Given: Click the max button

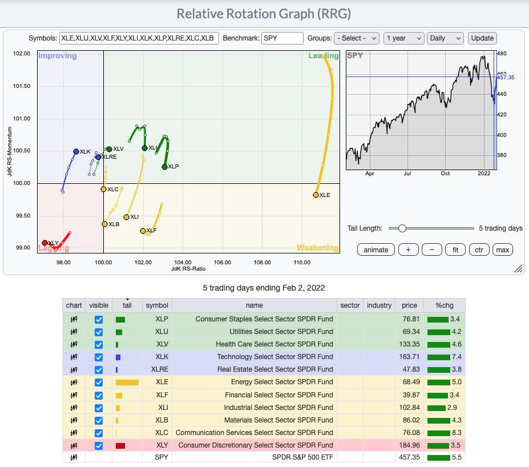Looking at the screenshot, I should tap(502, 249).
